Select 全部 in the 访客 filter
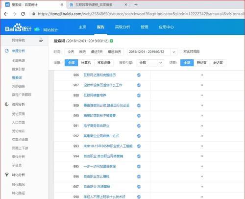 coord(187,63)
